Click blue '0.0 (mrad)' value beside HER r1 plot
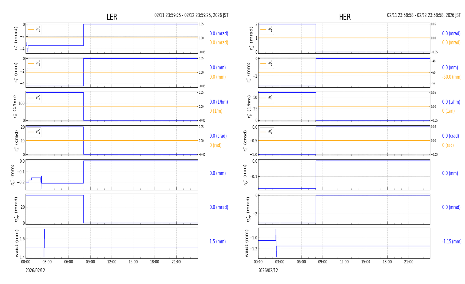The image size is (465, 284). [x=451, y=34]
